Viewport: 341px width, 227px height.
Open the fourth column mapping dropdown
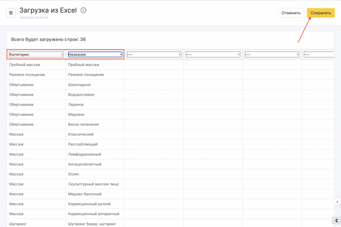coord(213,55)
